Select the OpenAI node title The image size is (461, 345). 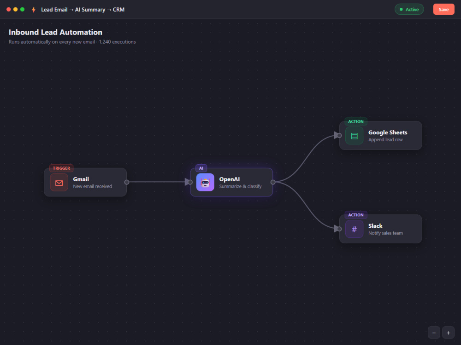coord(229,179)
